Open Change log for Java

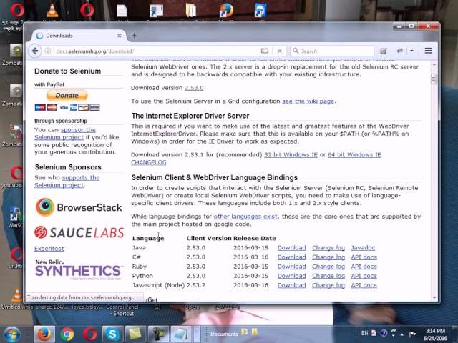click(x=328, y=248)
